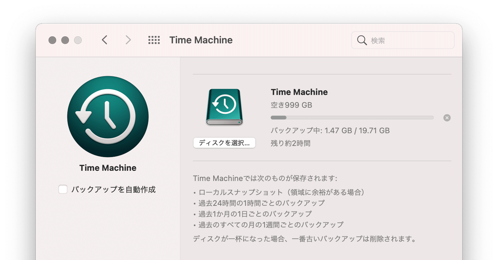Click the 空き999 GB label
498x260 pixels.
(x=291, y=105)
